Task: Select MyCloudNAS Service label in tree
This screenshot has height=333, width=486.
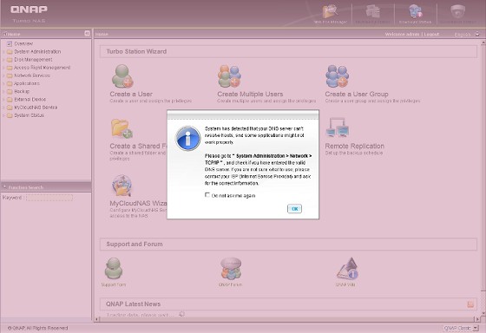Action: (36, 108)
